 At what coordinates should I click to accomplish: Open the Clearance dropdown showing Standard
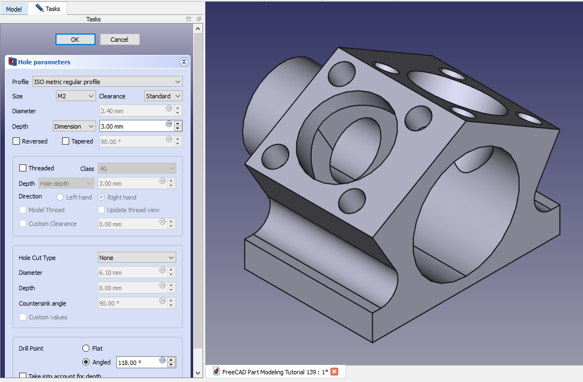click(163, 96)
